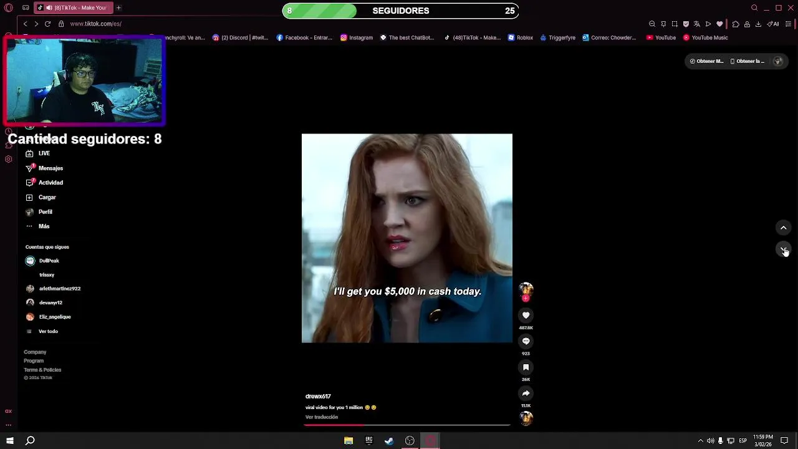Click the Opera menu logo
The height and width of the screenshot is (449, 798).
9,7
